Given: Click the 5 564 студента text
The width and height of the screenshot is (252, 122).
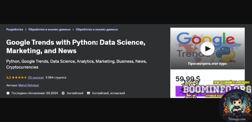Looking at the screenshot, I should coord(56,77).
